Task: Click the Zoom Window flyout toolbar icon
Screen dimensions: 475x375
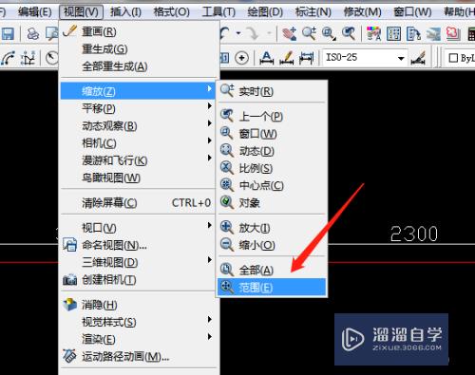Action: [329, 33]
